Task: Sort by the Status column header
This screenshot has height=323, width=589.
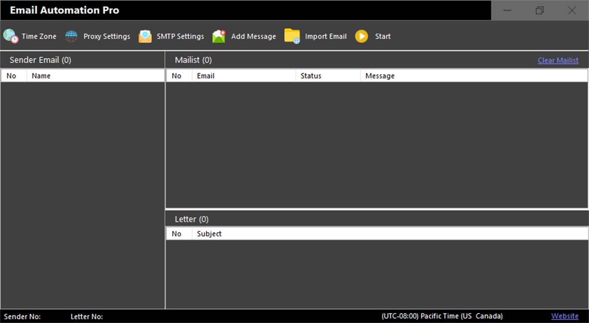Action: coord(311,76)
